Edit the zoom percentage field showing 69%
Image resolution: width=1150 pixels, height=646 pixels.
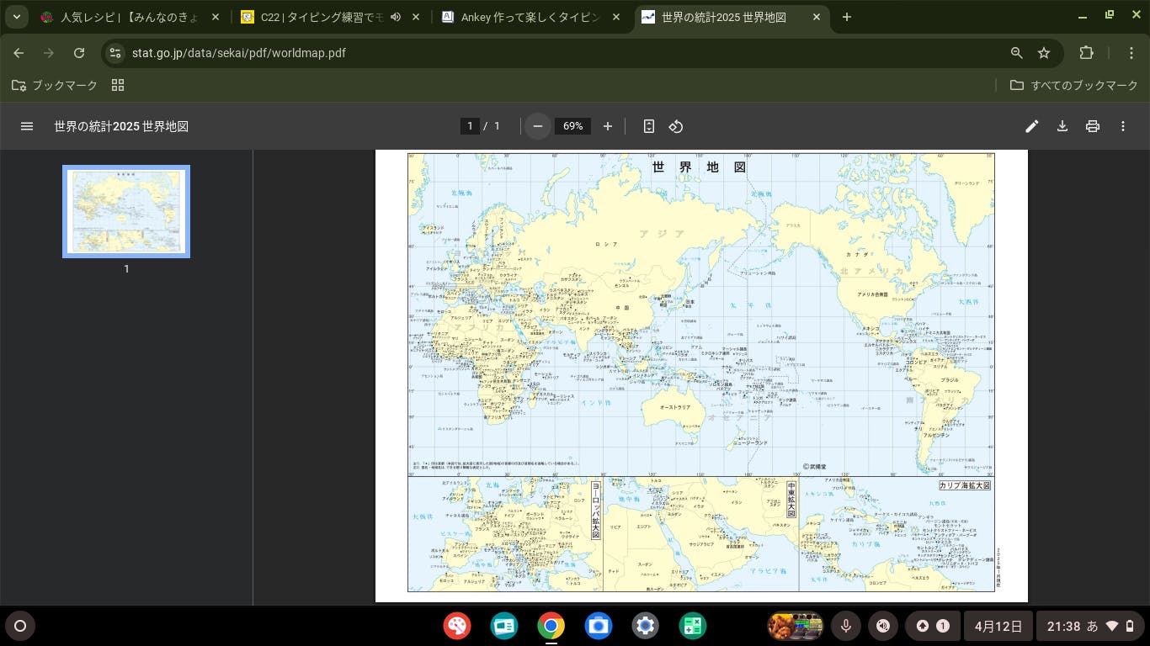(x=572, y=126)
